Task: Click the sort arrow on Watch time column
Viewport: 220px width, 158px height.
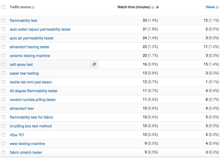Action: (157, 7)
